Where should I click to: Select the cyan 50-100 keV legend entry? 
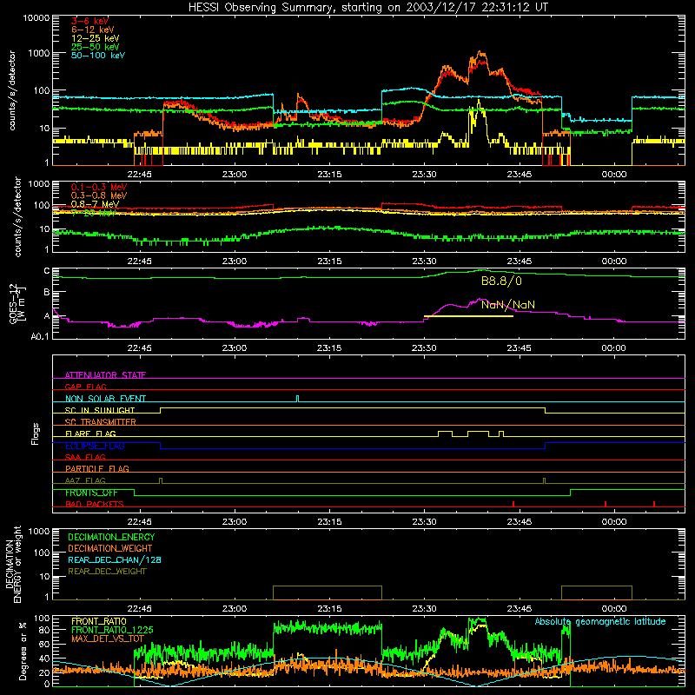(98, 56)
